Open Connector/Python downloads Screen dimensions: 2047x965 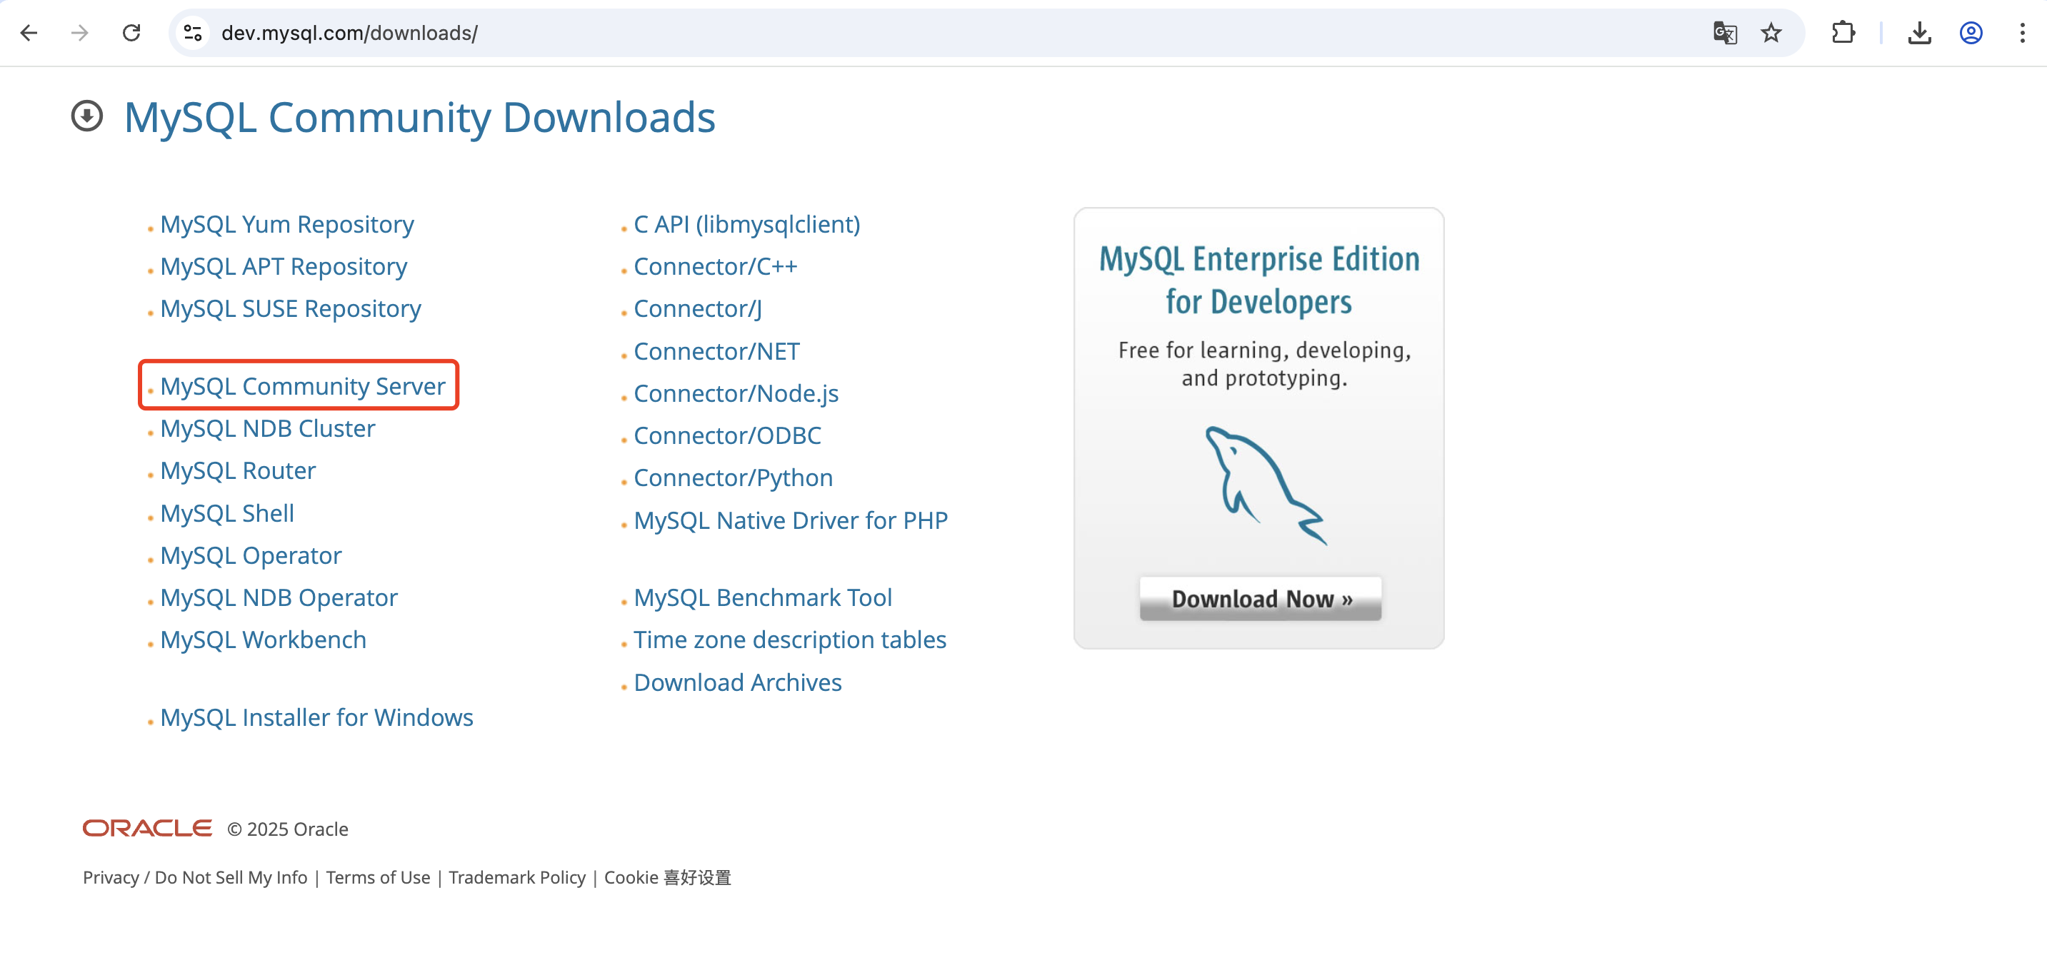pos(734,478)
